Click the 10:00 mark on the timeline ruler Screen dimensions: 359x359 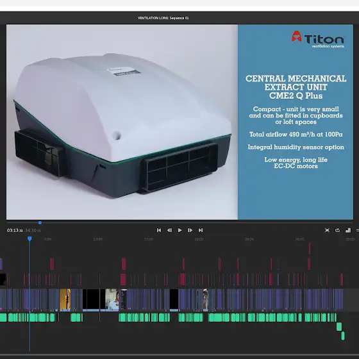pos(98,239)
